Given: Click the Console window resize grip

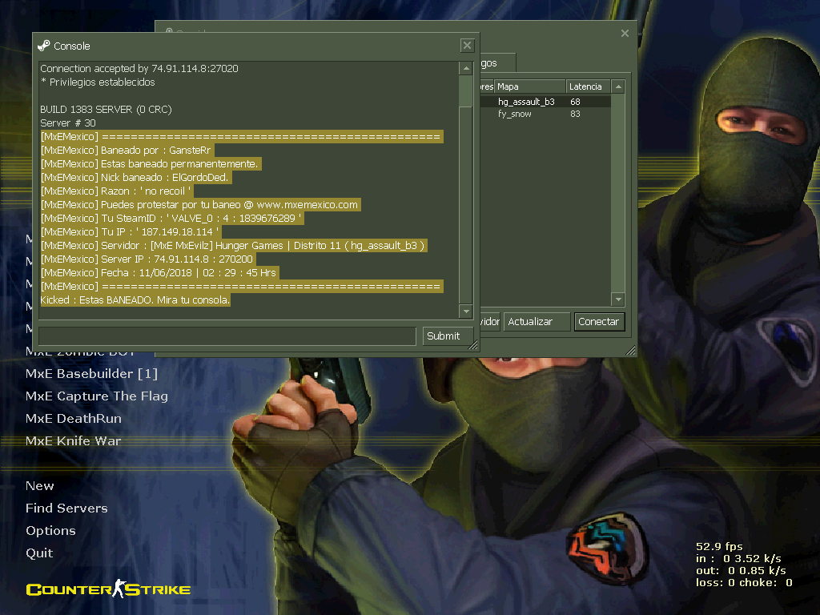Looking at the screenshot, I should pos(473,344).
